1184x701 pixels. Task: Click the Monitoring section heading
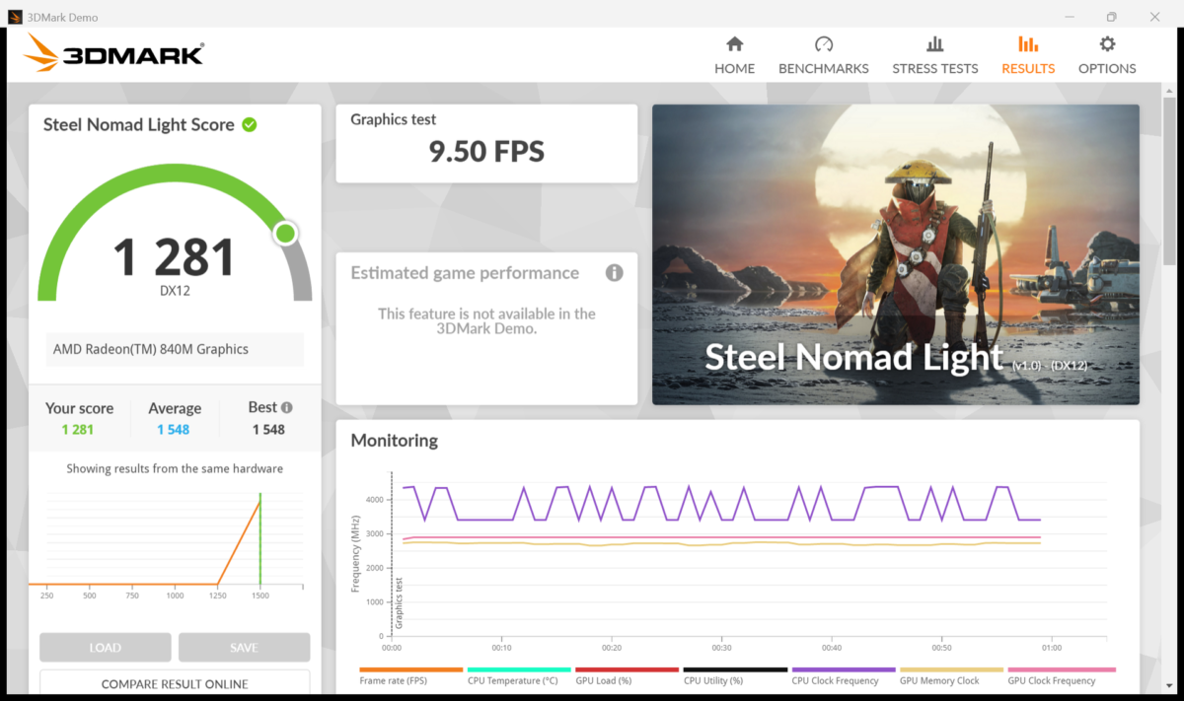point(395,441)
